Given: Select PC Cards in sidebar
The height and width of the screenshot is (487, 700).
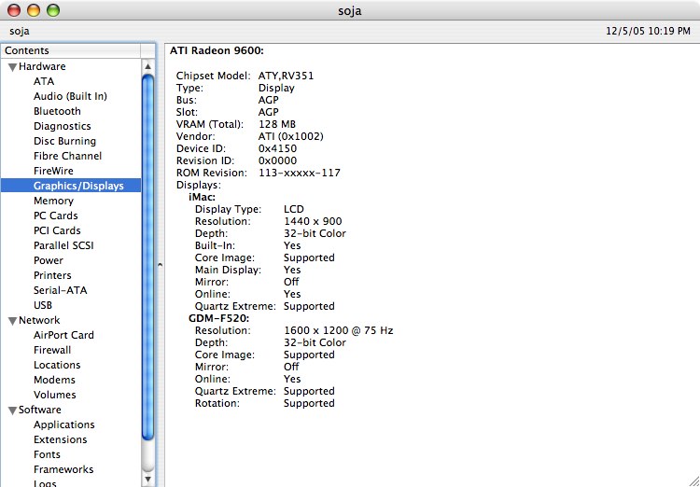Looking at the screenshot, I should pos(55,216).
